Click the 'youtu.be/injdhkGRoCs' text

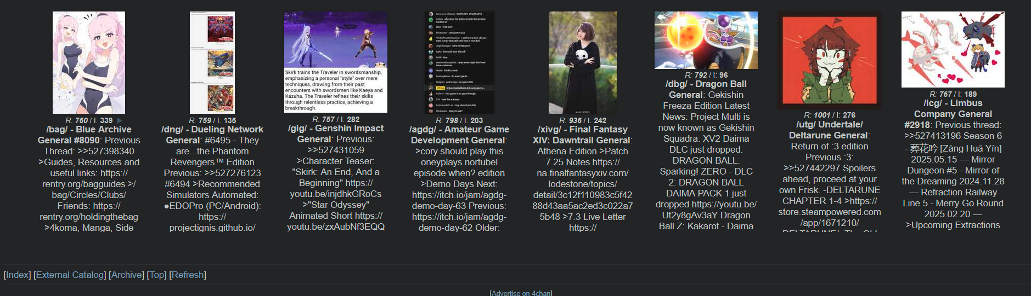tap(336, 194)
